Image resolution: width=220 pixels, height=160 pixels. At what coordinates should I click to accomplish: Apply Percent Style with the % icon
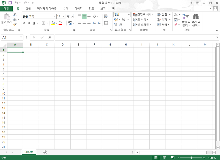click(123, 20)
